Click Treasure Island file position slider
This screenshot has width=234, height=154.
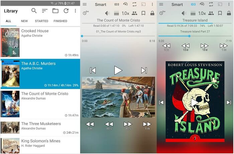click(189, 36)
